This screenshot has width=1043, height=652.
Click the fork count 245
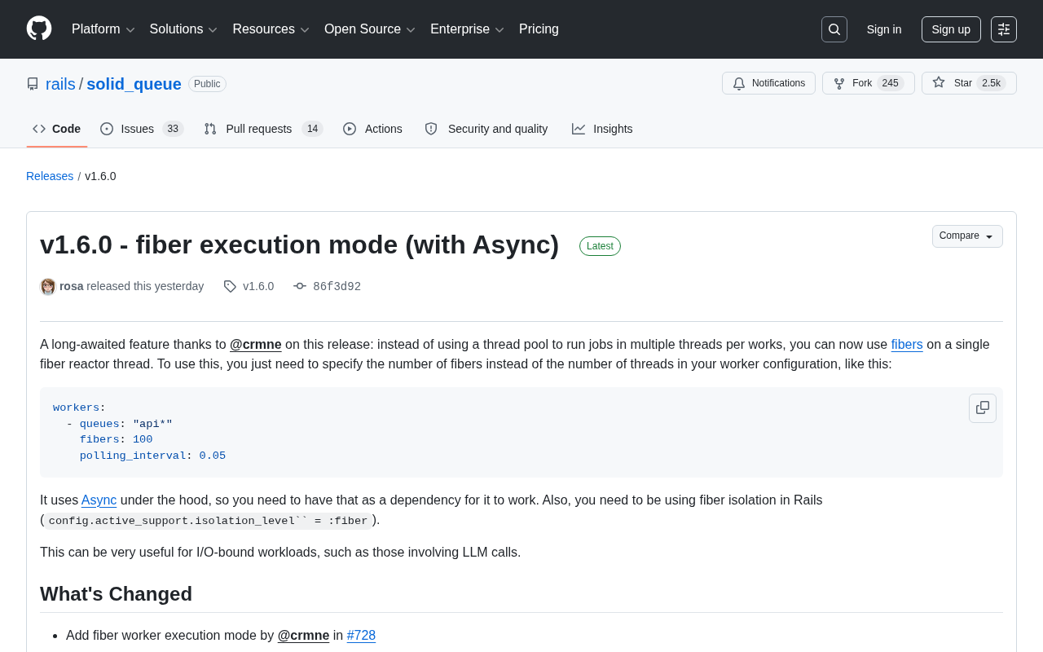pyautogui.click(x=891, y=83)
